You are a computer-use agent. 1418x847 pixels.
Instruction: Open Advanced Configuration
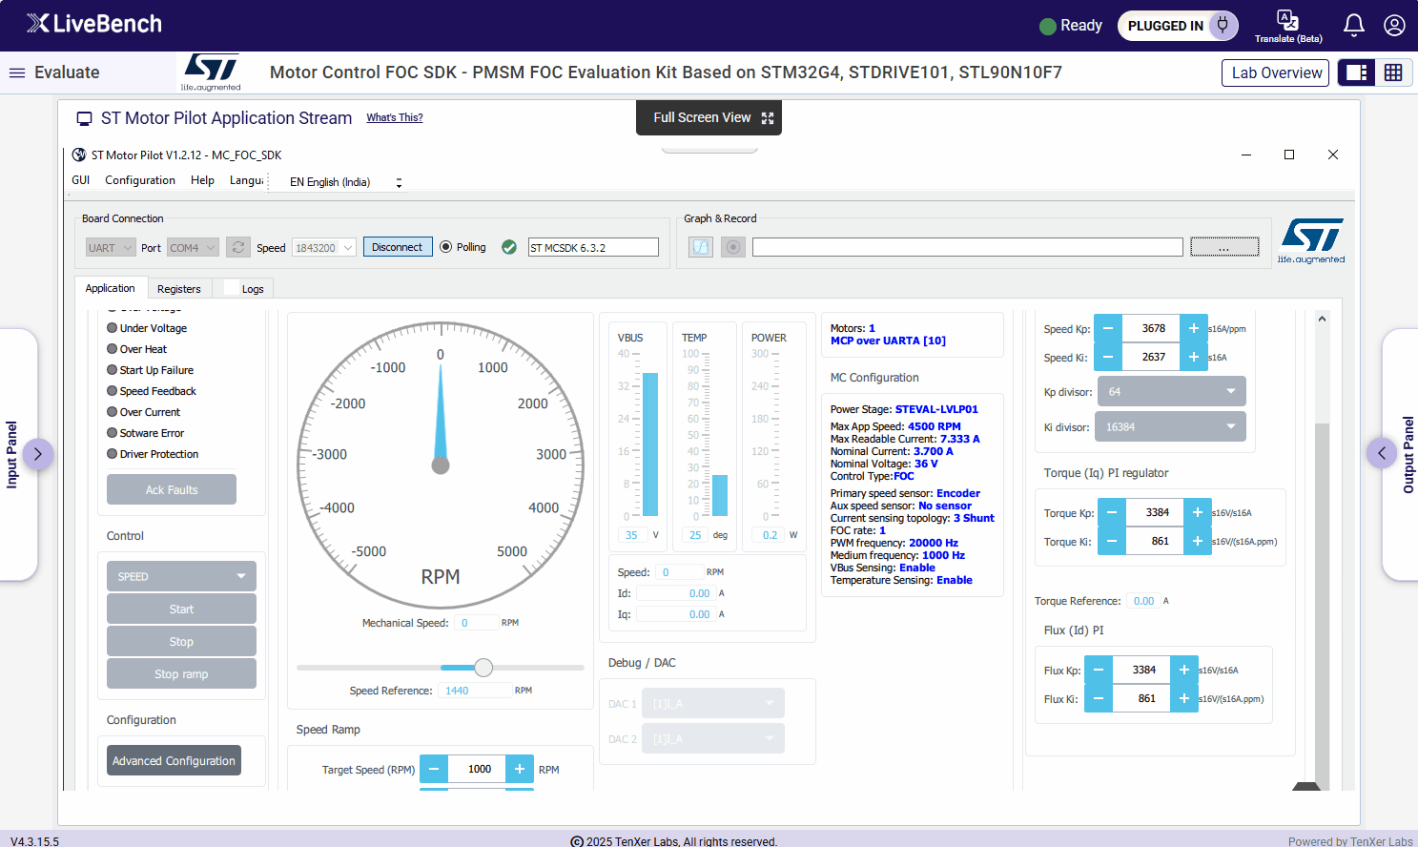click(174, 760)
